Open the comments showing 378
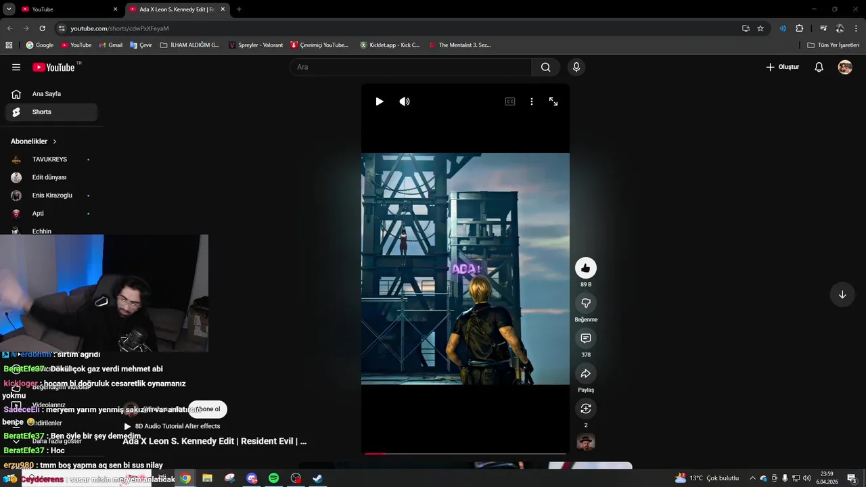This screenshot has height=487, width=866. [x=586, y=338]
